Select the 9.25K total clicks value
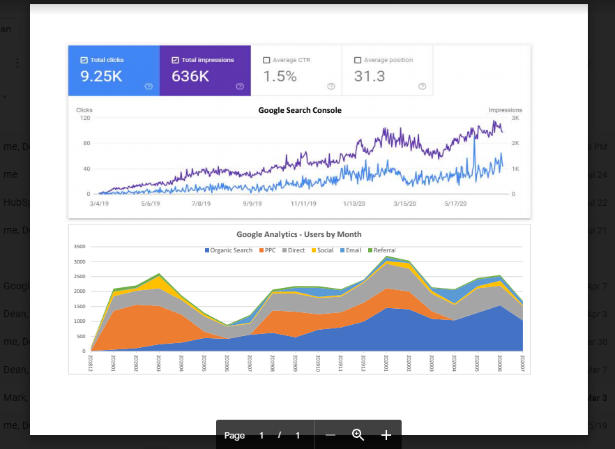Viewport: 615px width, 449px height. pyautogui.click(x=102, y=76)
